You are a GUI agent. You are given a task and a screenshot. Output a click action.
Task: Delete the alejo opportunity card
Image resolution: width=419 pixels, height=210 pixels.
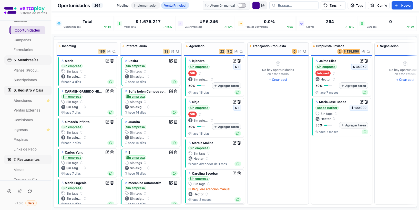(239, 102)
